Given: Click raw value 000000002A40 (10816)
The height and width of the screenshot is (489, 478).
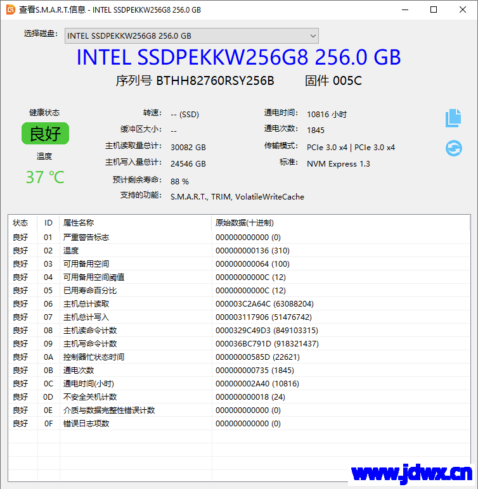Looking at the screenshot, I should coord(257,384).
